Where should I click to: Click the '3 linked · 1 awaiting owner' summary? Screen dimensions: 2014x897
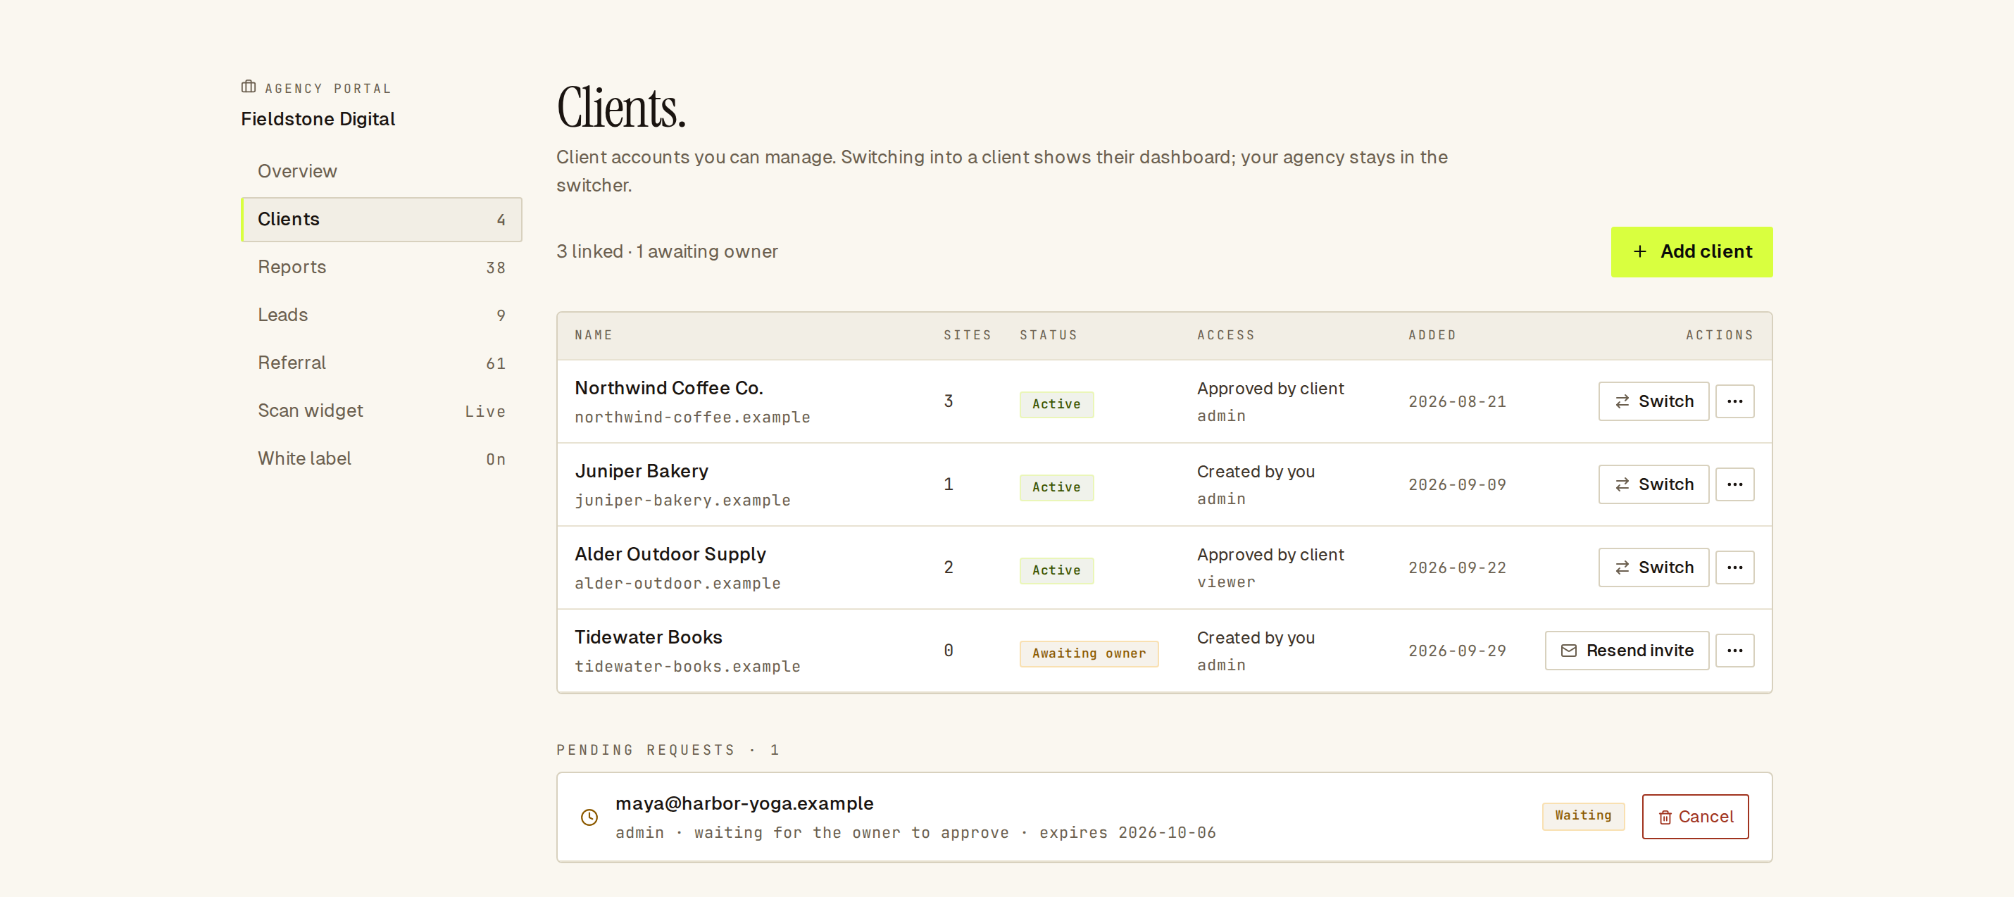[667, 252]
